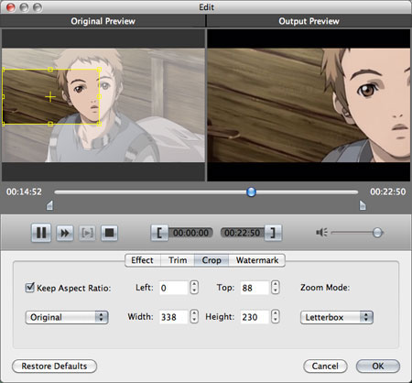Click the Top value stepper
Viewport: 412px width, 383px height.
point(276,288)
